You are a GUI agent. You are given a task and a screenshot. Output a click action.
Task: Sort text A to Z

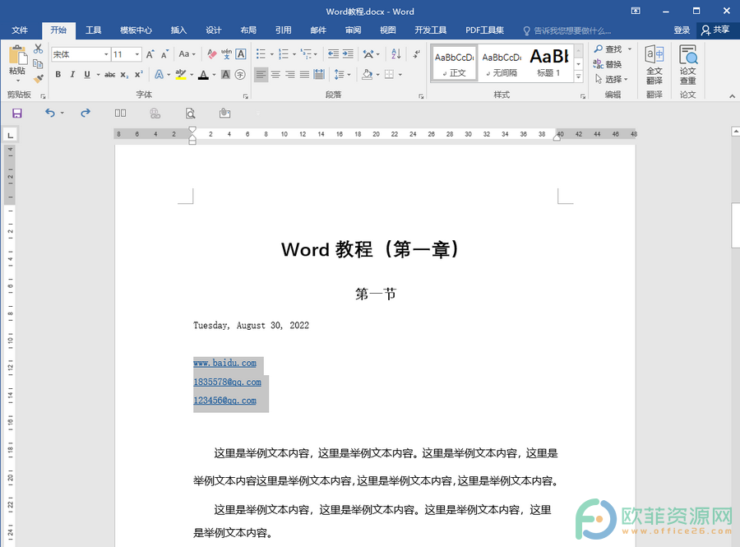point(396,54)
